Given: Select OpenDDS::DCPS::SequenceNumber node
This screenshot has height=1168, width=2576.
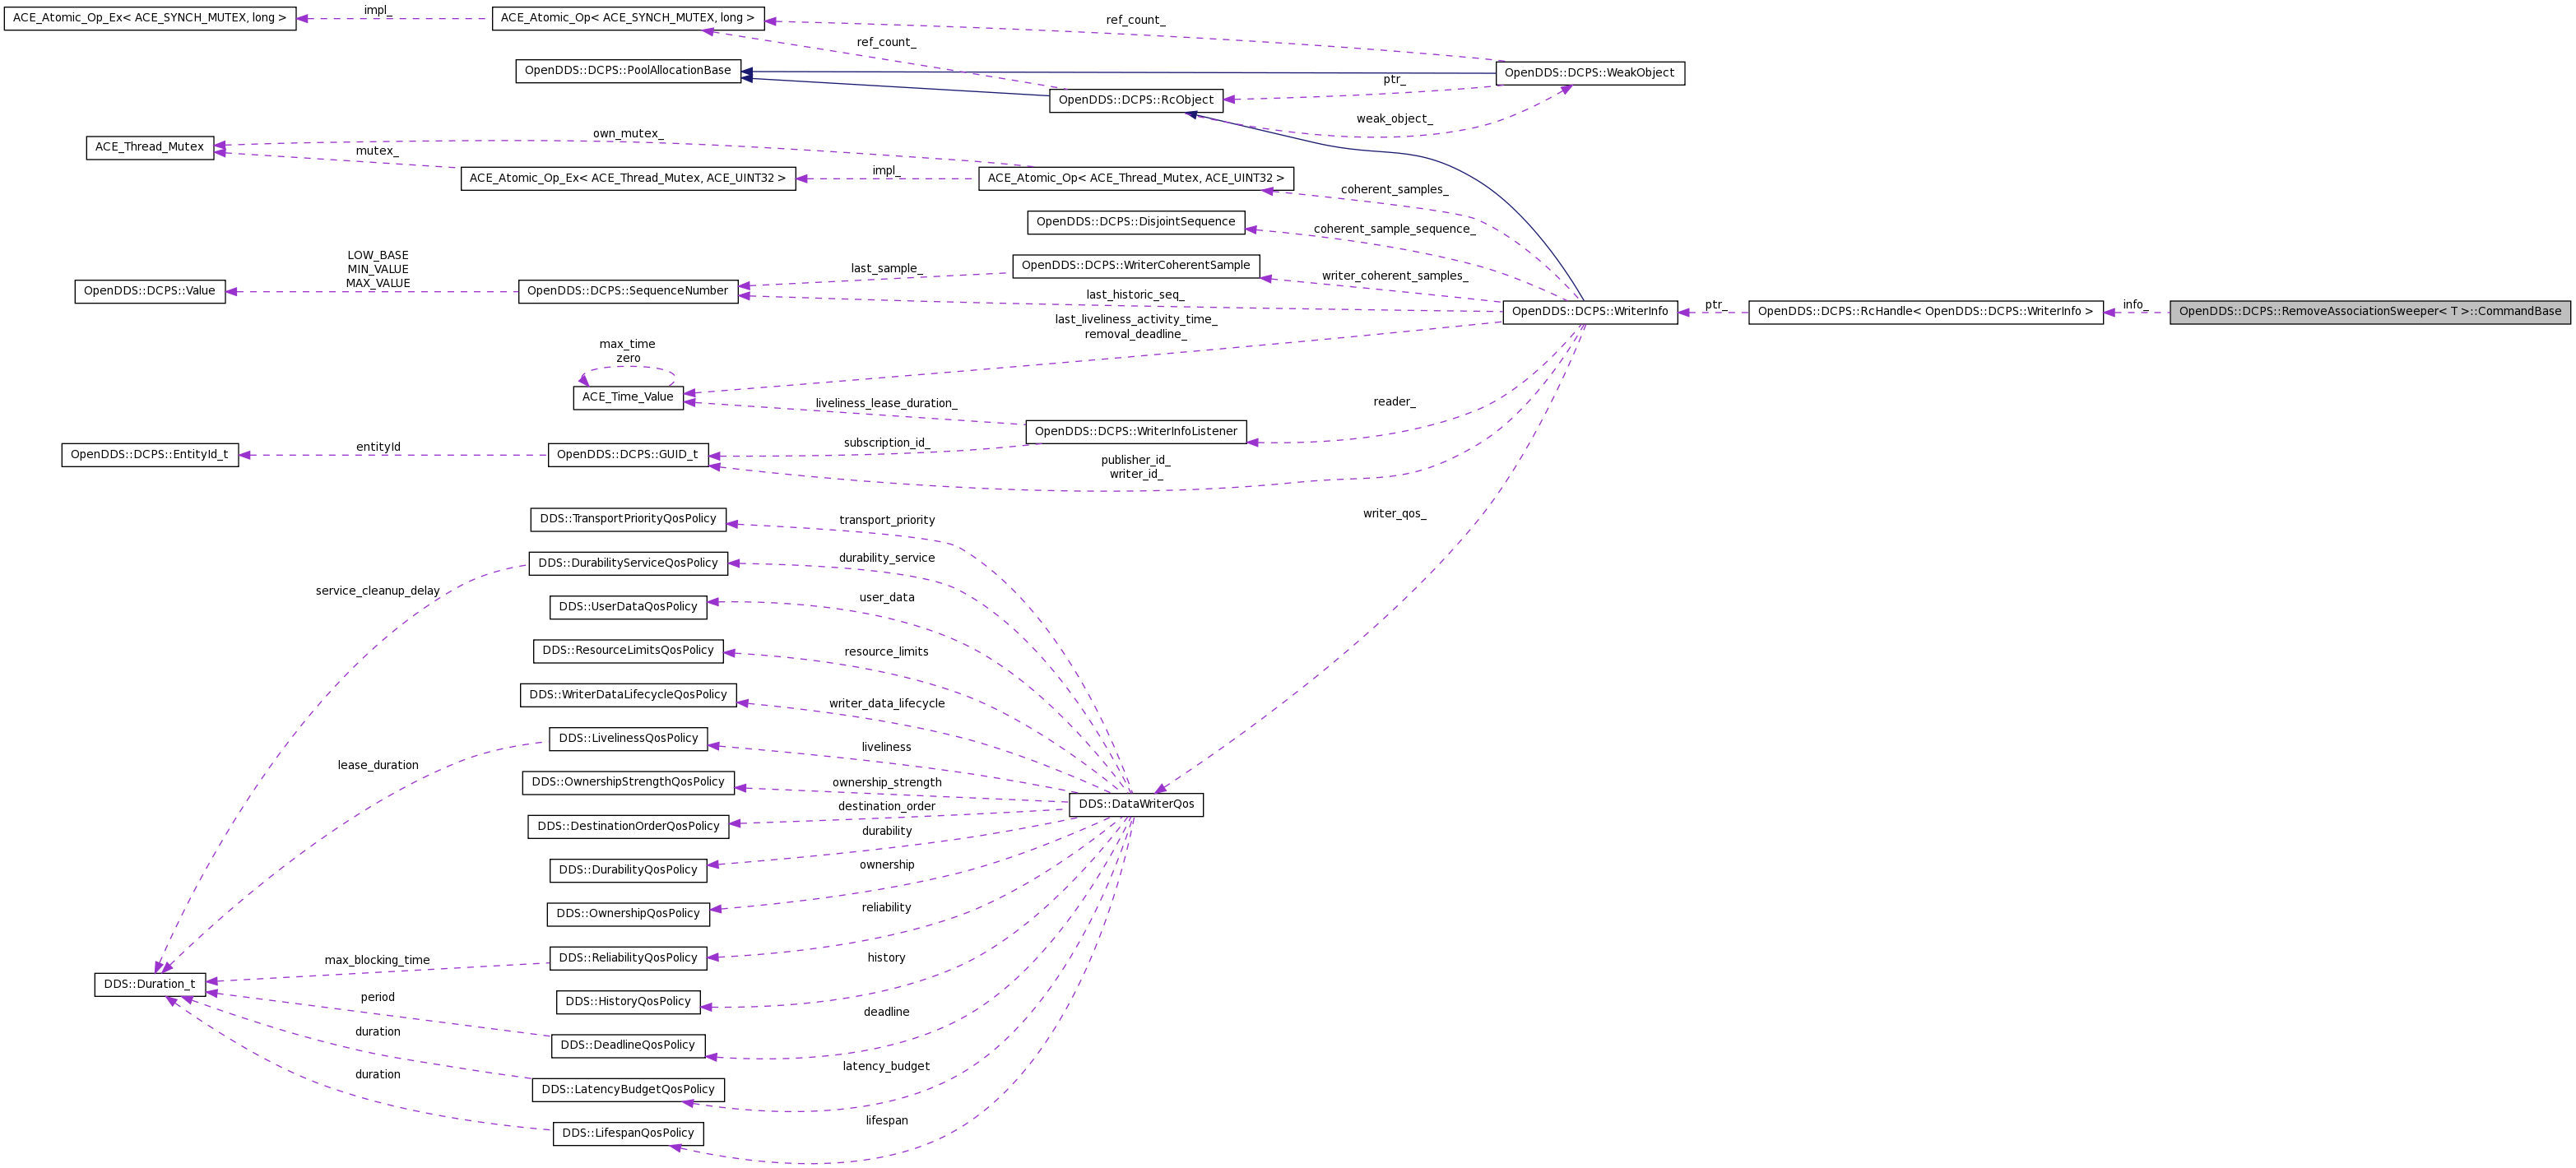Looking at the screenshot, I should [x=628, y=291].
